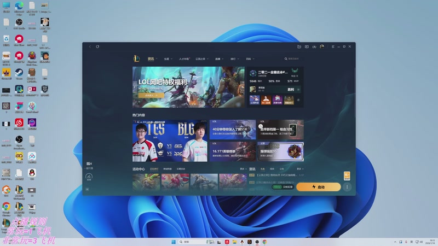This screenshot has height=246, width=438.
Task: Click the first blue shortcut tile in the profile card
Action: pyautogui.click(x=254, y=100)
